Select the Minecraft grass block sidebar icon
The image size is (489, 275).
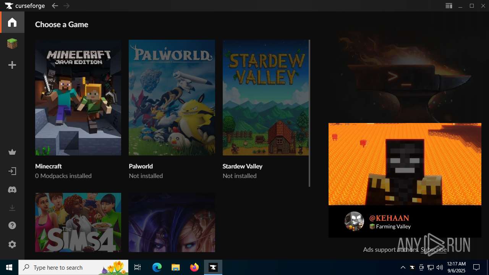coord(12,44)
